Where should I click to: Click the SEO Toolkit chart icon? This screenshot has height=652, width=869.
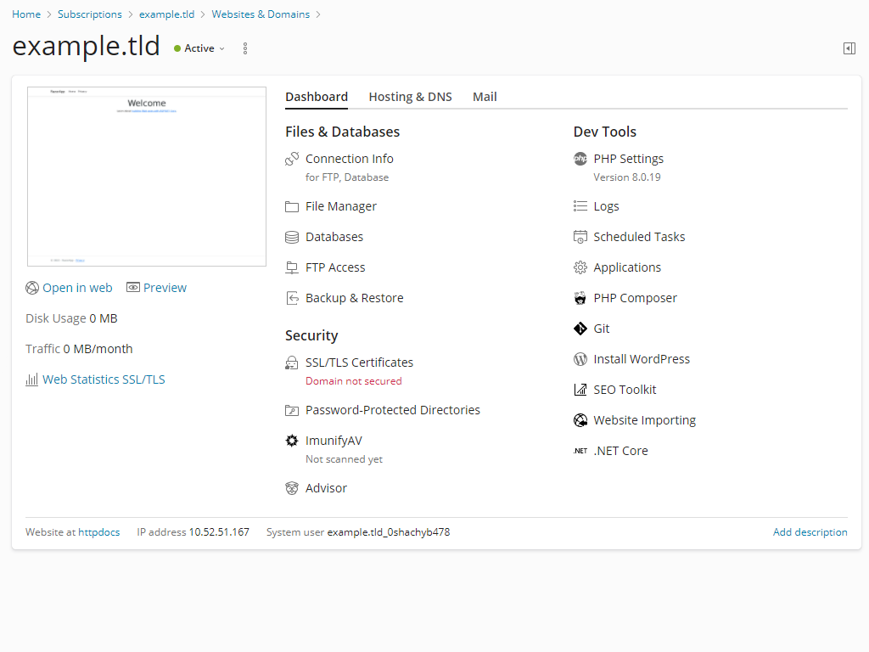(580, 390)
